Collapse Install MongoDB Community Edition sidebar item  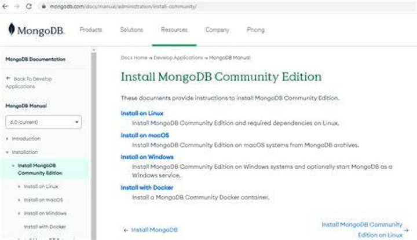13,165
